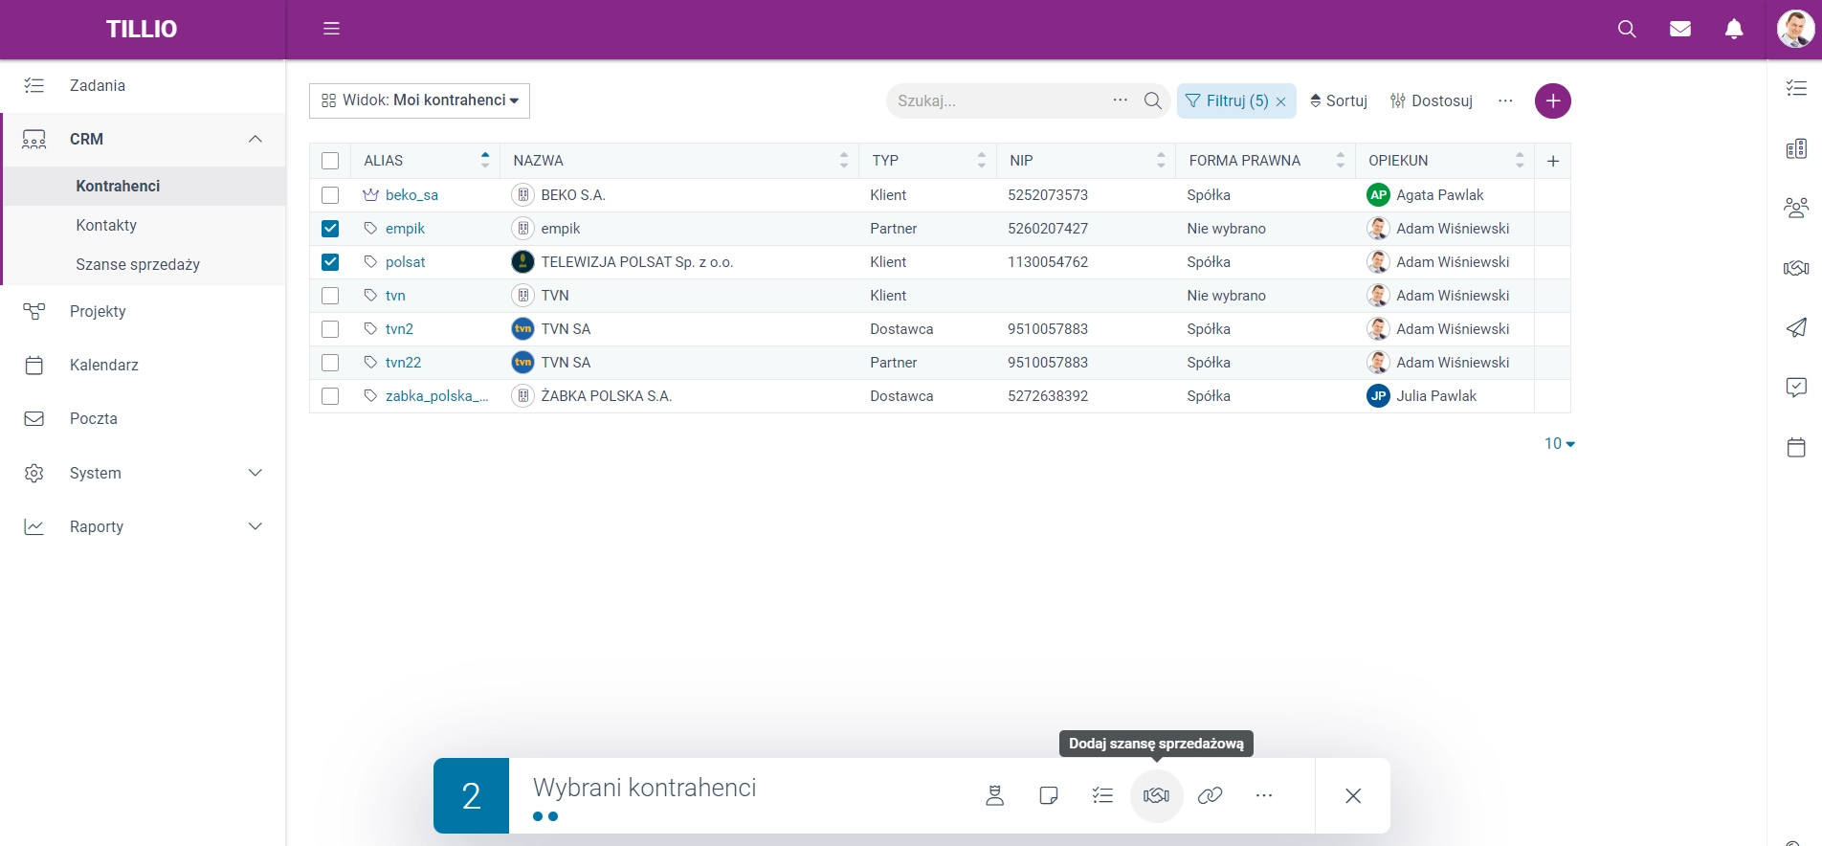Open the page size 10 dropdown
Screen dimensions: 1822x846
tap(1560, 443)
